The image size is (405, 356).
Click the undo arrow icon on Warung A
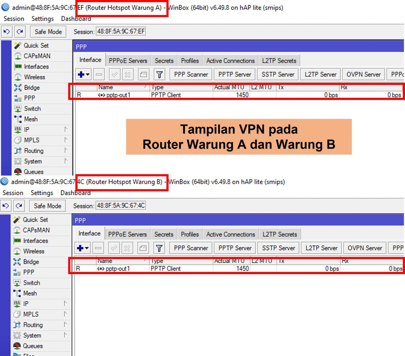click(6, 31)
